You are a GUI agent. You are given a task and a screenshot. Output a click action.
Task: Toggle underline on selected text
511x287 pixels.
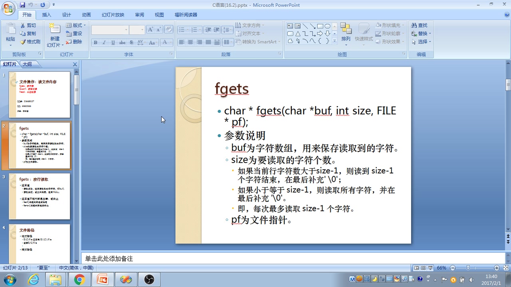tap(113, 42)
